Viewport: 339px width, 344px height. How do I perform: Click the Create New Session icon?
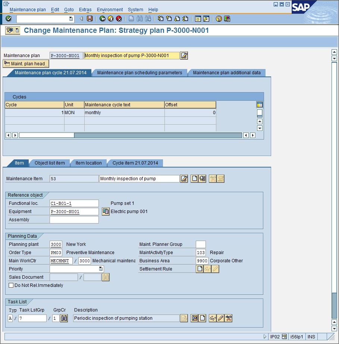point(198,19)
